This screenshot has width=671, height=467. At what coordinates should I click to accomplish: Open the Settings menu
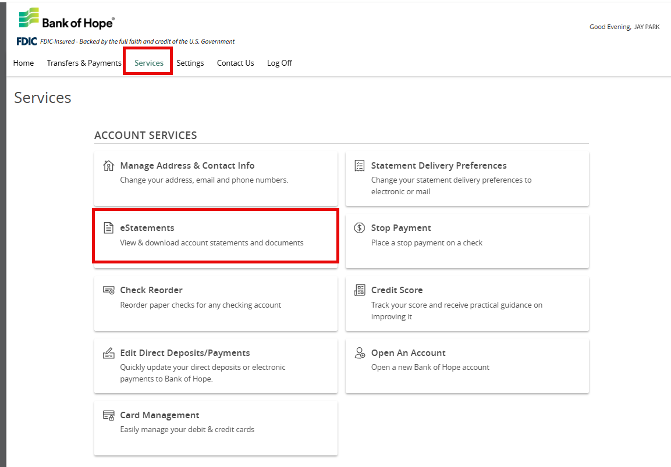190,63
